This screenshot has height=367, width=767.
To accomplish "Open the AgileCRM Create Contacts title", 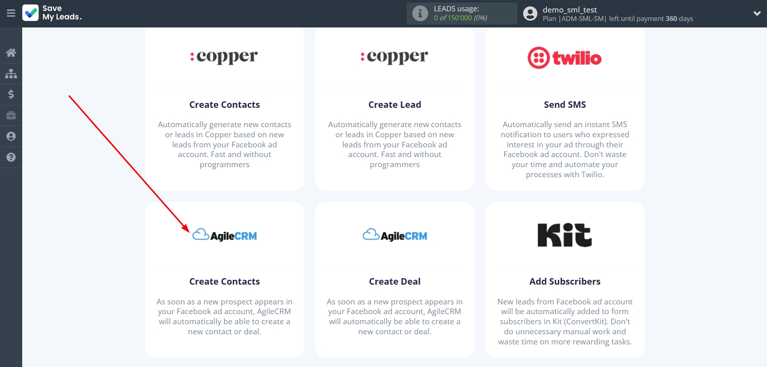I will click(x=224, y=281).
